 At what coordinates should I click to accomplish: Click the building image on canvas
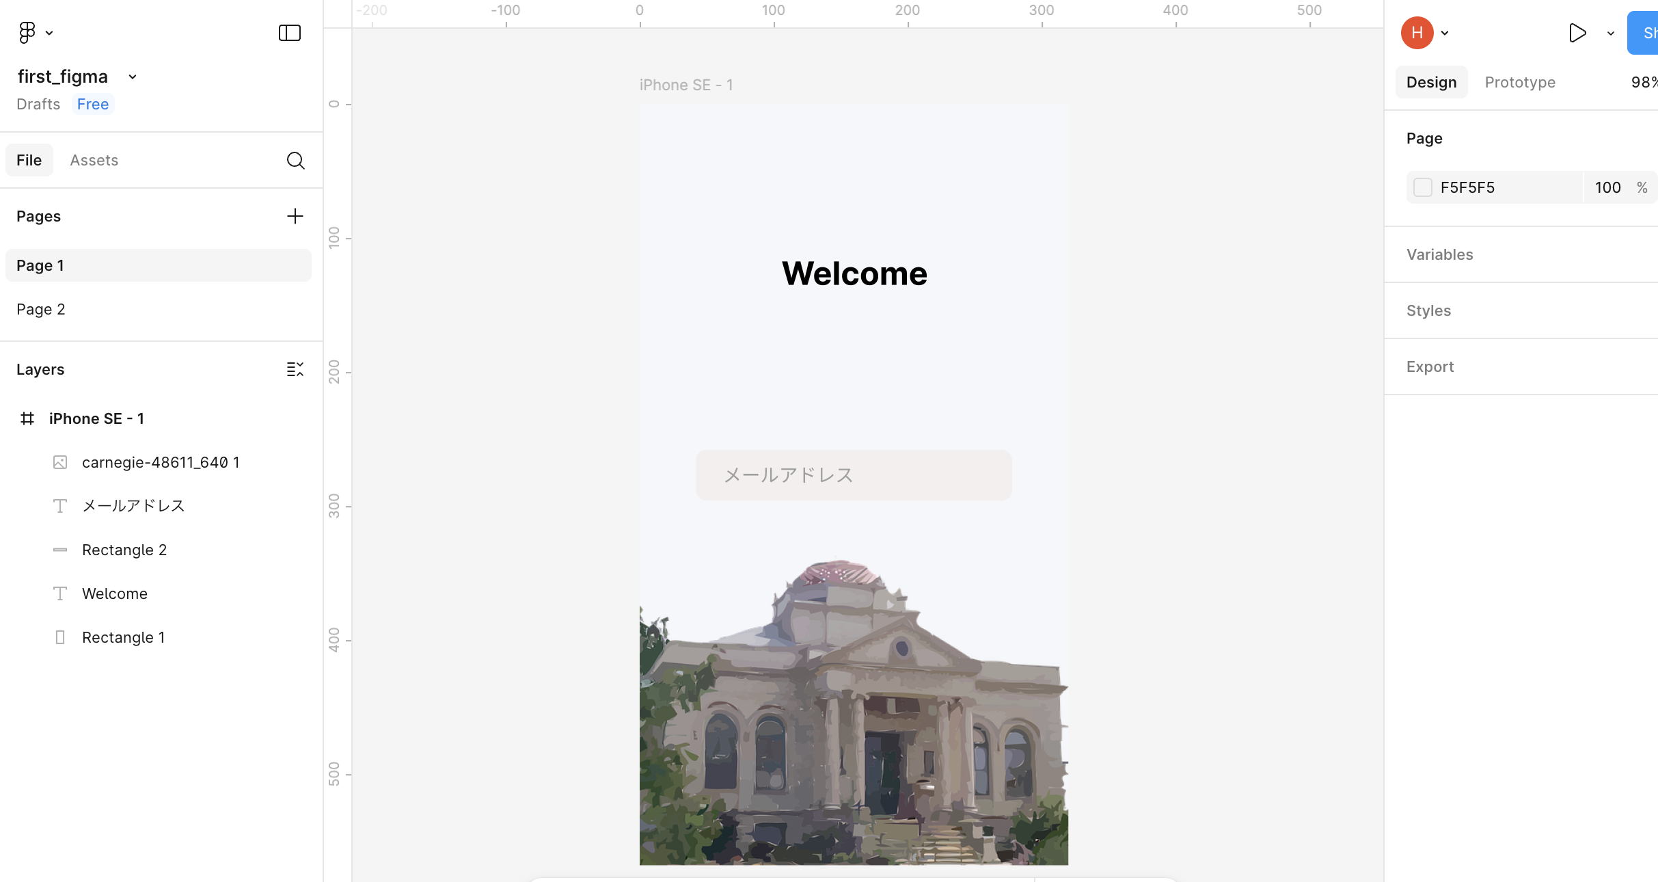coord(854,712)
